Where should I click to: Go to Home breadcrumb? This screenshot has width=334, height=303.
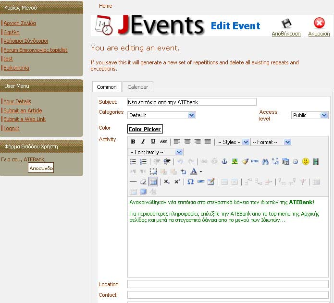106,6
